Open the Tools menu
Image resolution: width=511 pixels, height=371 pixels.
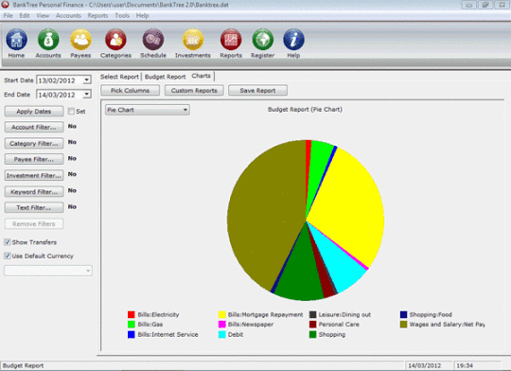click(122, 15)
